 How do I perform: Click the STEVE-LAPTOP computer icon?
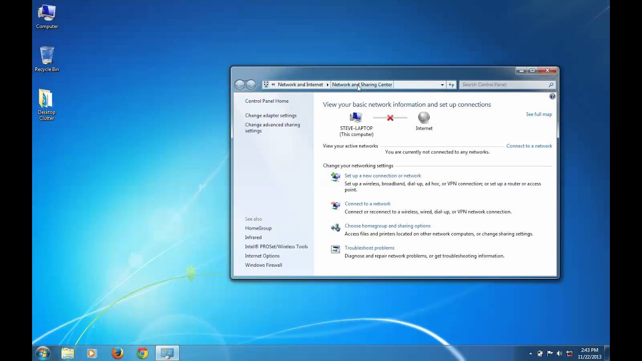pos(356,118)
